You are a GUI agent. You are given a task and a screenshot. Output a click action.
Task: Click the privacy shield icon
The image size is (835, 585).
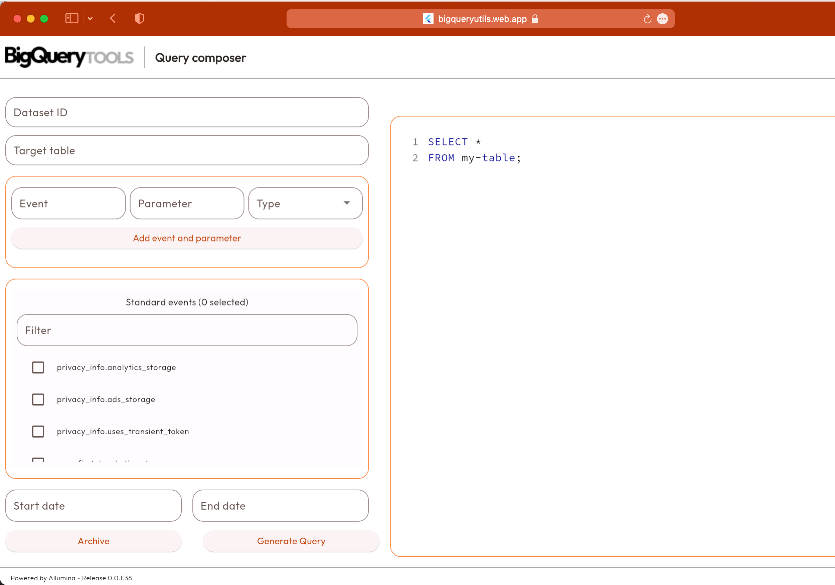(139, 19)
